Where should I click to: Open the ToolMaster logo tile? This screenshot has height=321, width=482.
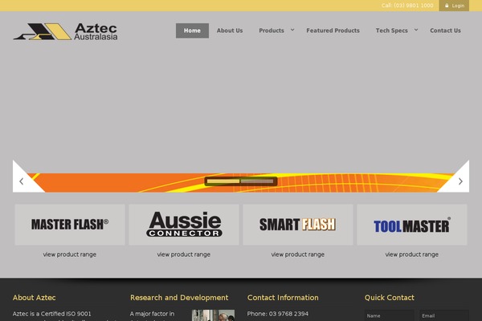(412, 225)
